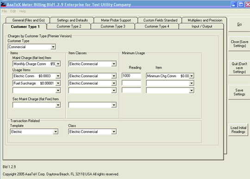Expand the Transaction Class Electric:Commercial dropdown
Viewport: 250px width, 179px height.
[x=114, y=132]
